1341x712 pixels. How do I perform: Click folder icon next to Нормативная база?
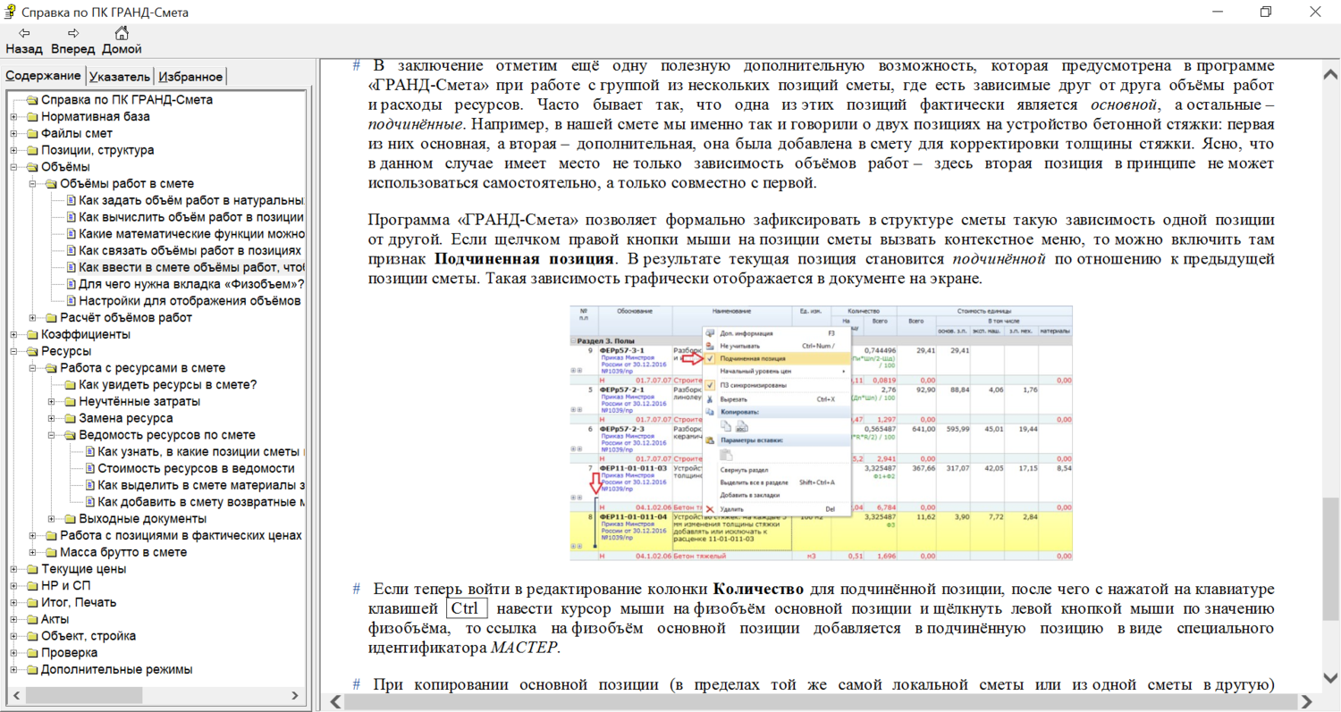(32, 117)
